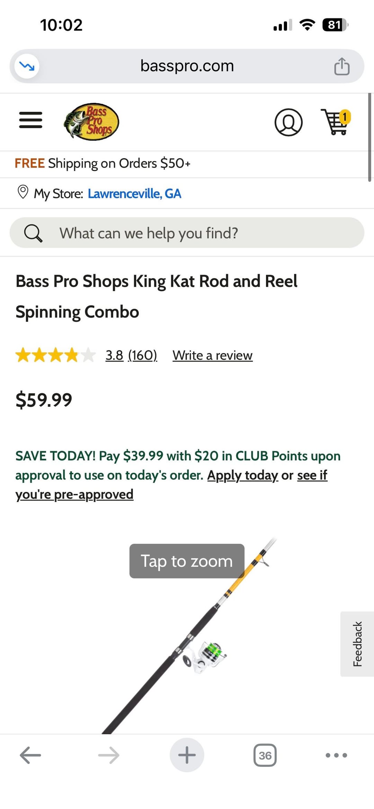The height and width of the screenshot is (809, 374).
Task: Tap the share icon in address bar
Action: click(341, 66)
